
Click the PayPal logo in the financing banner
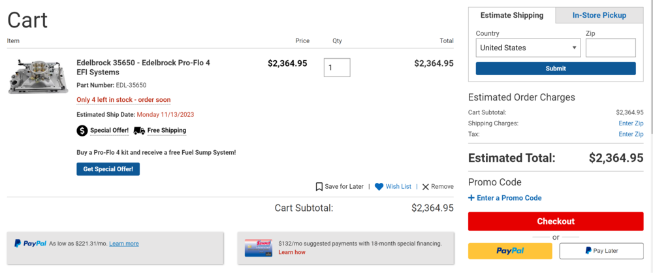(x=31, y=244)
